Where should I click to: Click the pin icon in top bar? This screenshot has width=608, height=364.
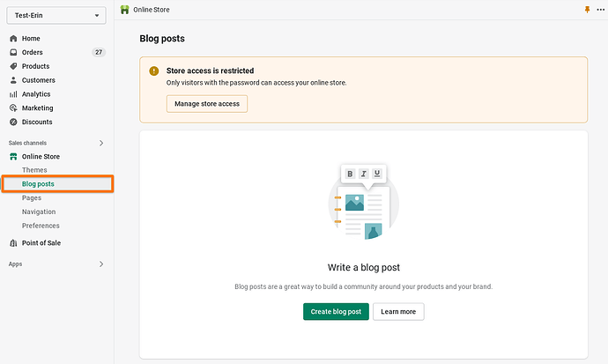[x=588, y=9]
